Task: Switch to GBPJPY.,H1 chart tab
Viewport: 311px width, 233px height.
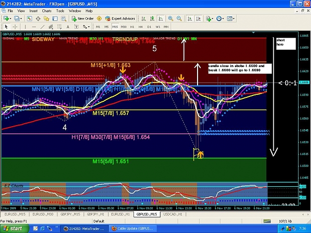Action: (96, 214)
